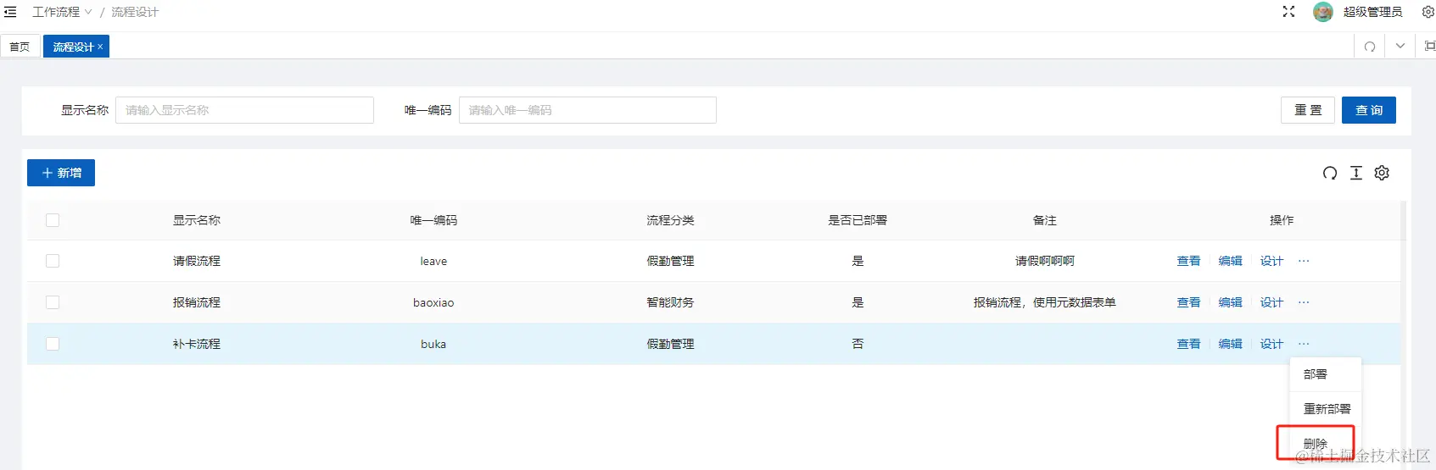Screen dimensions: 1436x470
Task: Select all rows with header checkbox
Action: tap(53, 220)
